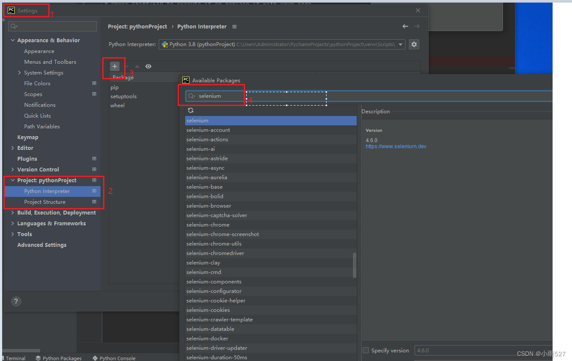Expand Build, Execution, Deployment section
Viewport: 572px width, 361px height.
click(13, 212)
